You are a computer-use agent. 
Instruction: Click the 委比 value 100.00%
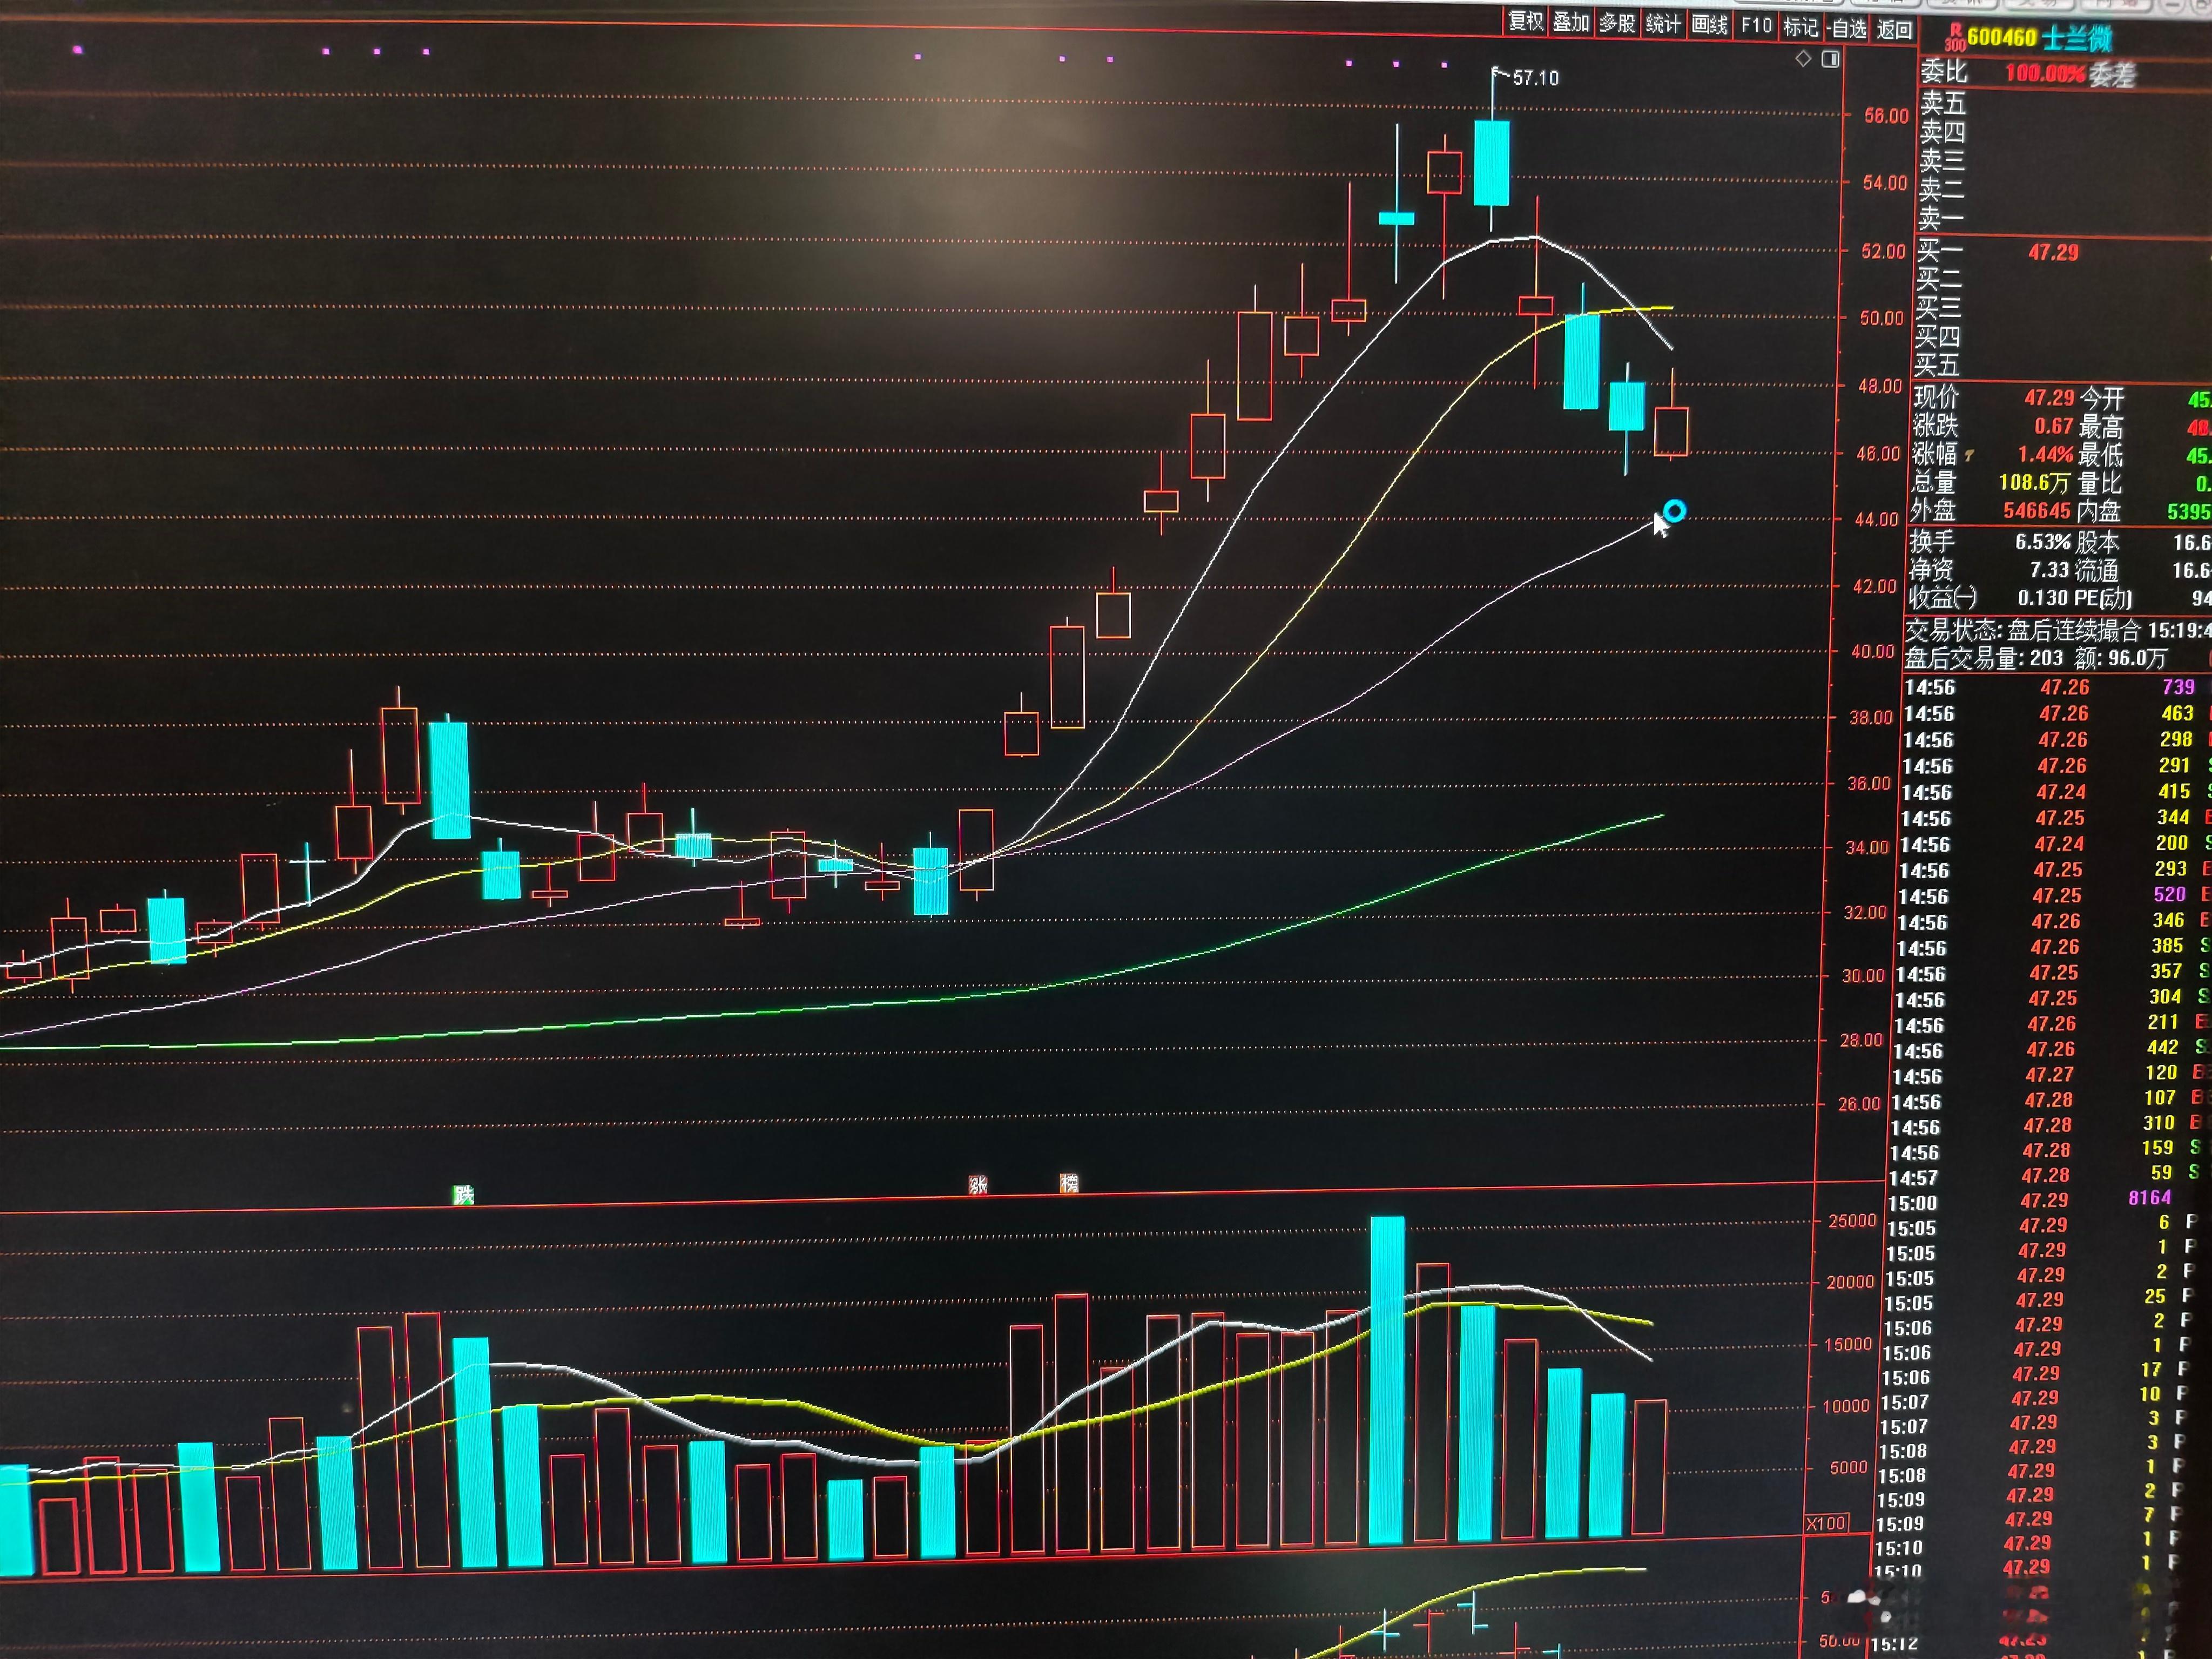pos(2045,73)
